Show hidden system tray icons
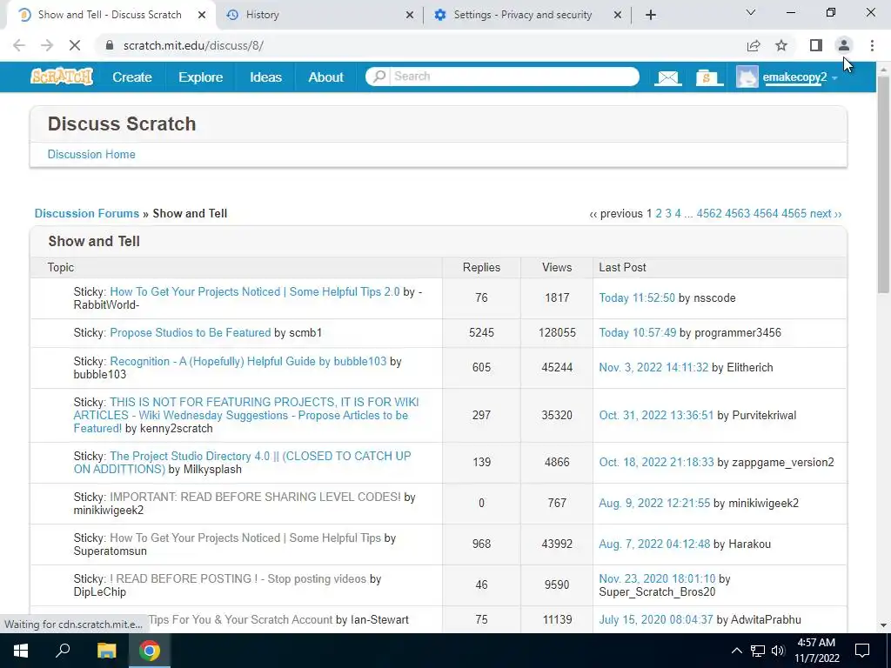The image size is (891, 668). 736,651
